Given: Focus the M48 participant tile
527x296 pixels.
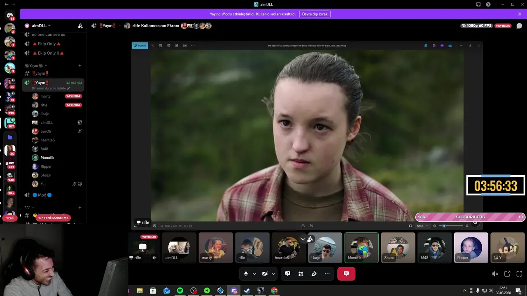Looking at the screenshot, I should [x=434, y=248].
